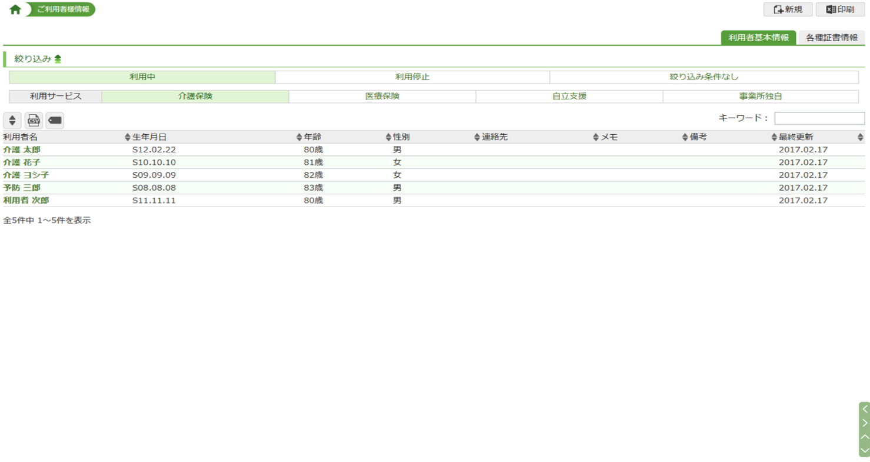Click the 新規 button
This screenshot has height=462, width=870.
coord(788,9)
